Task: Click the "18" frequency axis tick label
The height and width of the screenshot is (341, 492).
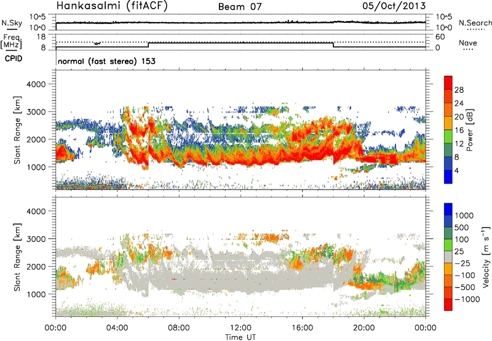Action: (41, 37)
